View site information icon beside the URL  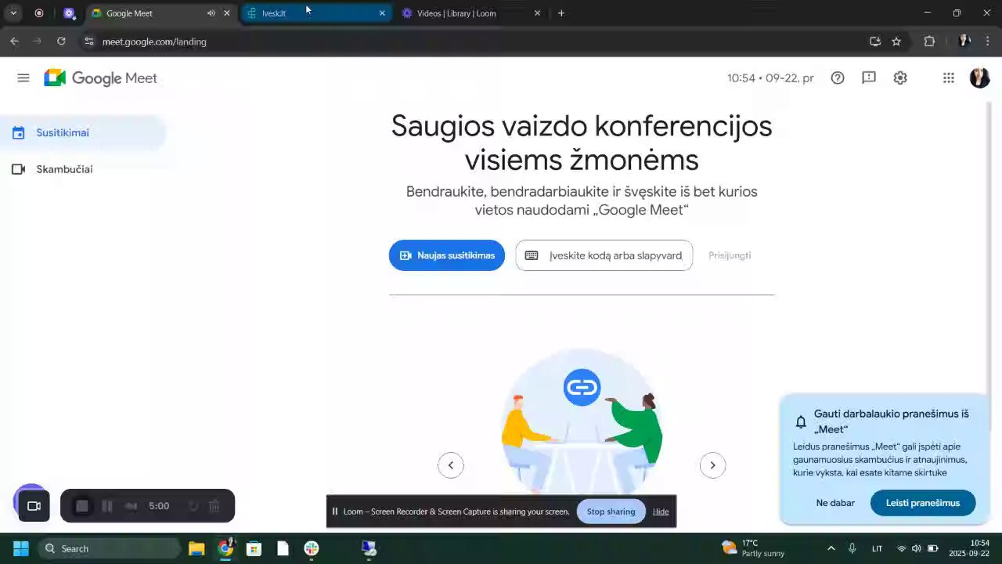coord(88,42)
